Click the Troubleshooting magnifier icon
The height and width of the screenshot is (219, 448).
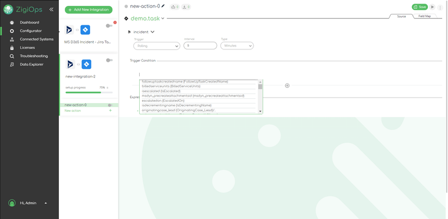pos(12,57)
